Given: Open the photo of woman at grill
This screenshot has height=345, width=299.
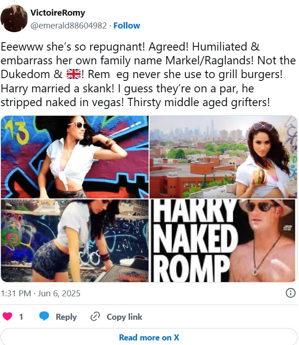Looking at the screenshot, I should tap(75, 241).
